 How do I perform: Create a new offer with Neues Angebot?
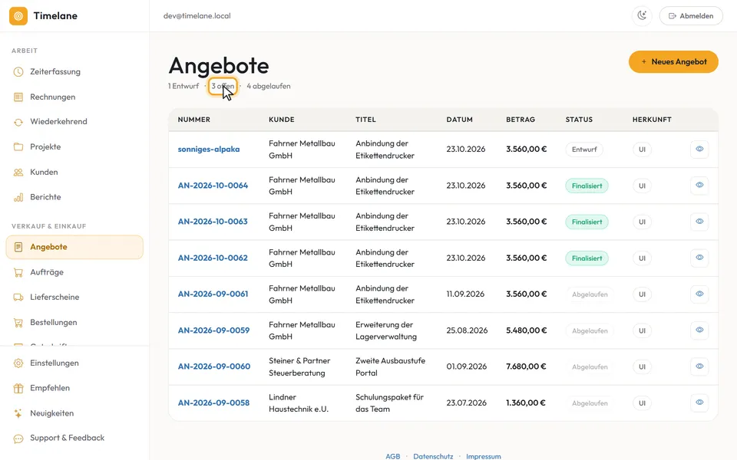(673, 62)
